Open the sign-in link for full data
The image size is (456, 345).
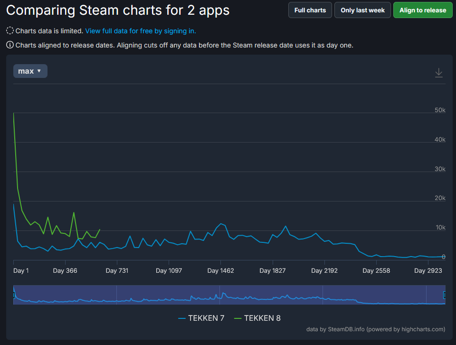141,31
